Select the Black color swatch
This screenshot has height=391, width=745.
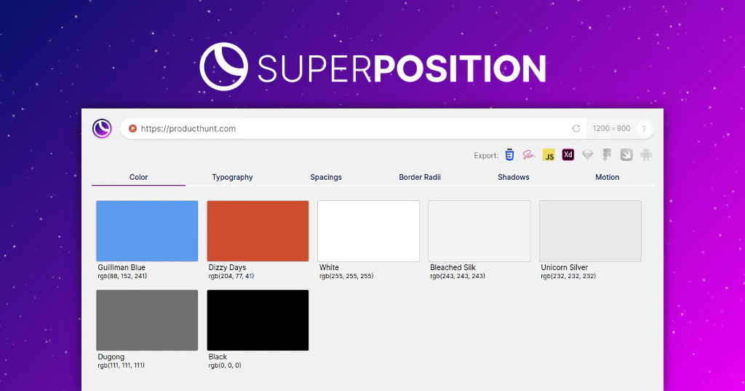pos(258,320)
